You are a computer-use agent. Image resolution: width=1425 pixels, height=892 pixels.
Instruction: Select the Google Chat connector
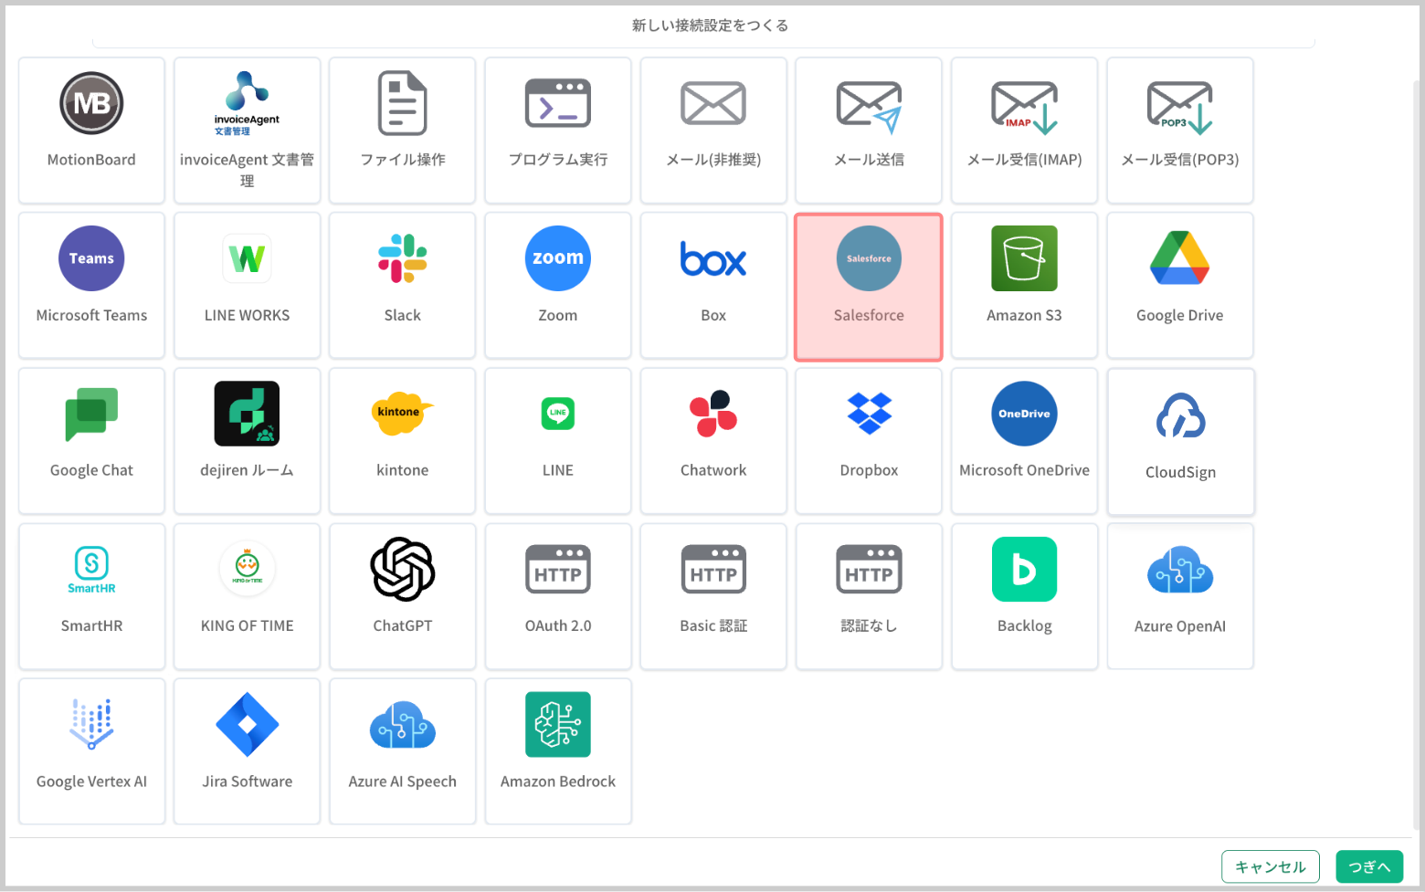(x=91, y=441)
